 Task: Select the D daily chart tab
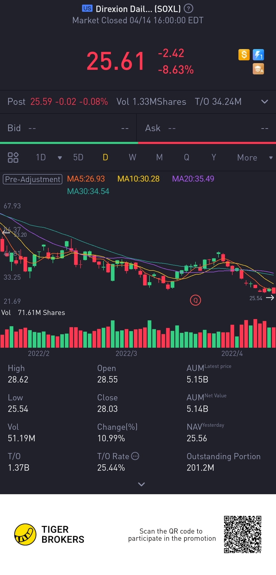(x=105, y=157)
